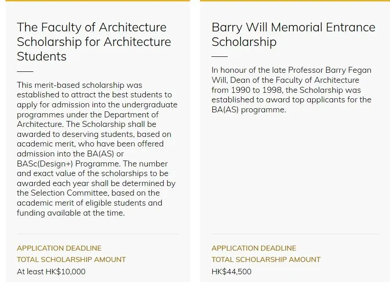Open the Barry Will Memorial Entrance Scholarship heading
The height and width of the screenshot is (282, 390).
(x=293, y=35)
